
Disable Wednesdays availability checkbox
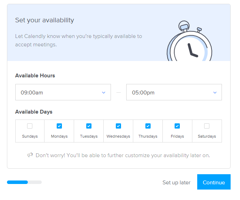118,126
